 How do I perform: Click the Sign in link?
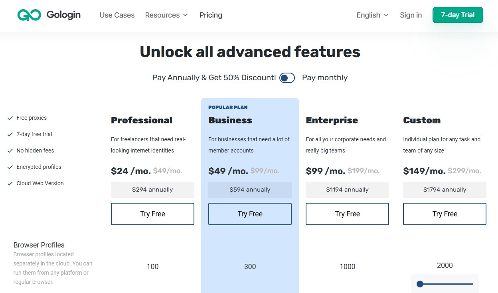[411, 15]
